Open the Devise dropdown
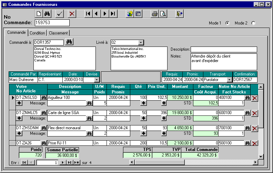Screen dimensions: 273x173 coord(97,80)
